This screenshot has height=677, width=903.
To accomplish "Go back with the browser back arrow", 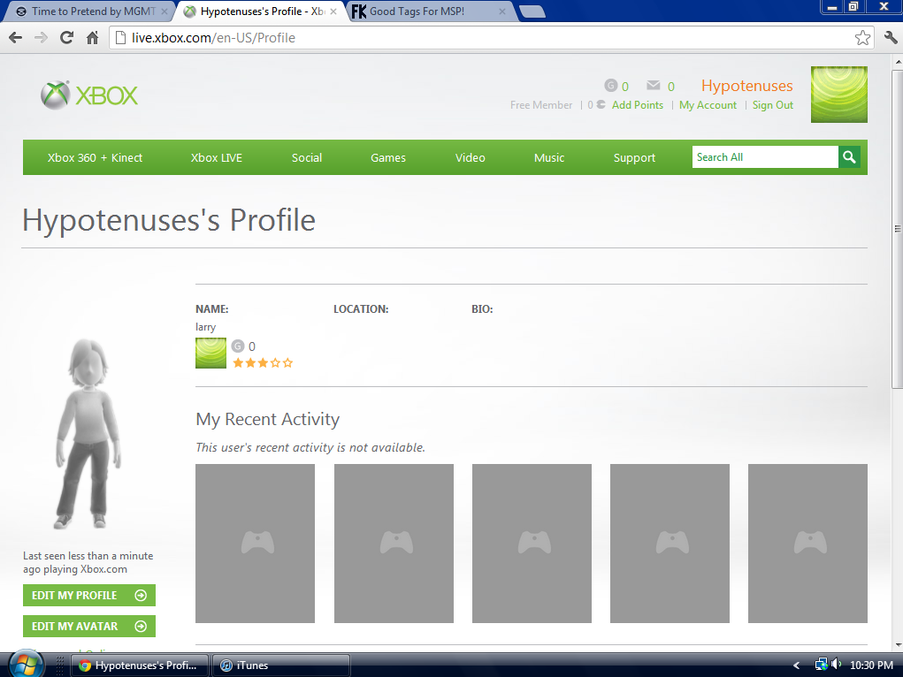I will pos(16,38).
